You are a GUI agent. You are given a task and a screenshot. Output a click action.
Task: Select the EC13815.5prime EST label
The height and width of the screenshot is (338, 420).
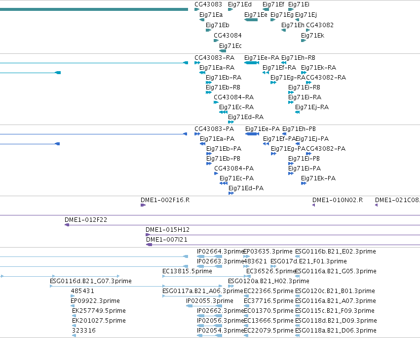click(x=187, y=271)
